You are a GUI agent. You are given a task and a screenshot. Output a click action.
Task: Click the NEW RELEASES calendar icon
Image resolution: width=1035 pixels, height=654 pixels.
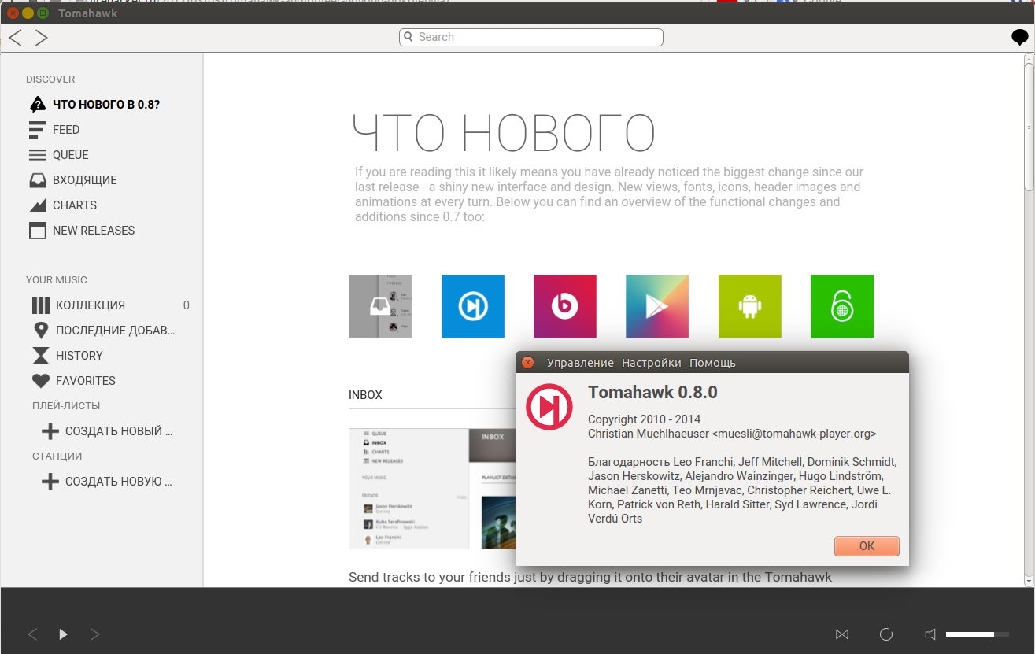click(38, 231)
